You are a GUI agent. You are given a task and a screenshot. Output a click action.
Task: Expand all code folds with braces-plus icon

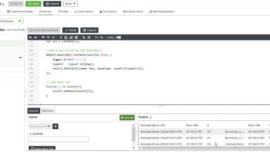(x=102, y=38)
